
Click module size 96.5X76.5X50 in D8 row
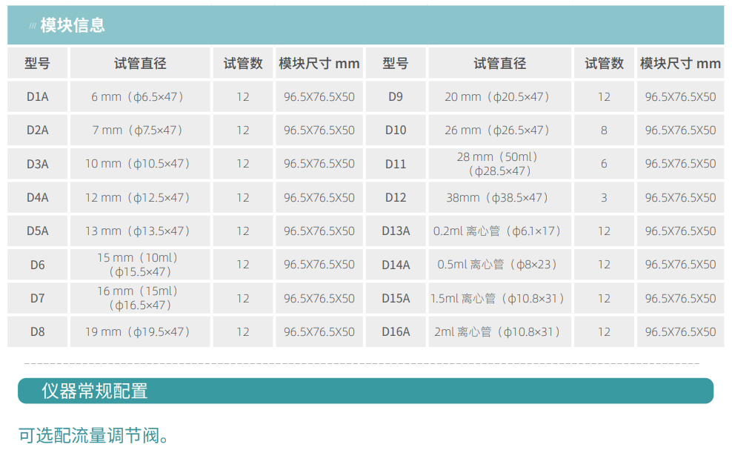pyautogui.click(x=319, y=332)
